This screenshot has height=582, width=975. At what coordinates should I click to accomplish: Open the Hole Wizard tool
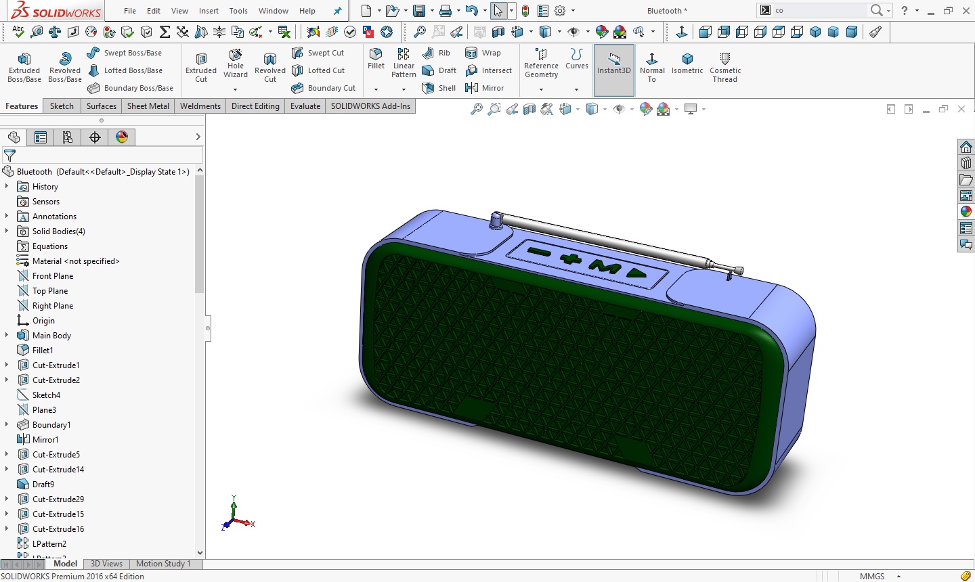click(x=236, y=64)
